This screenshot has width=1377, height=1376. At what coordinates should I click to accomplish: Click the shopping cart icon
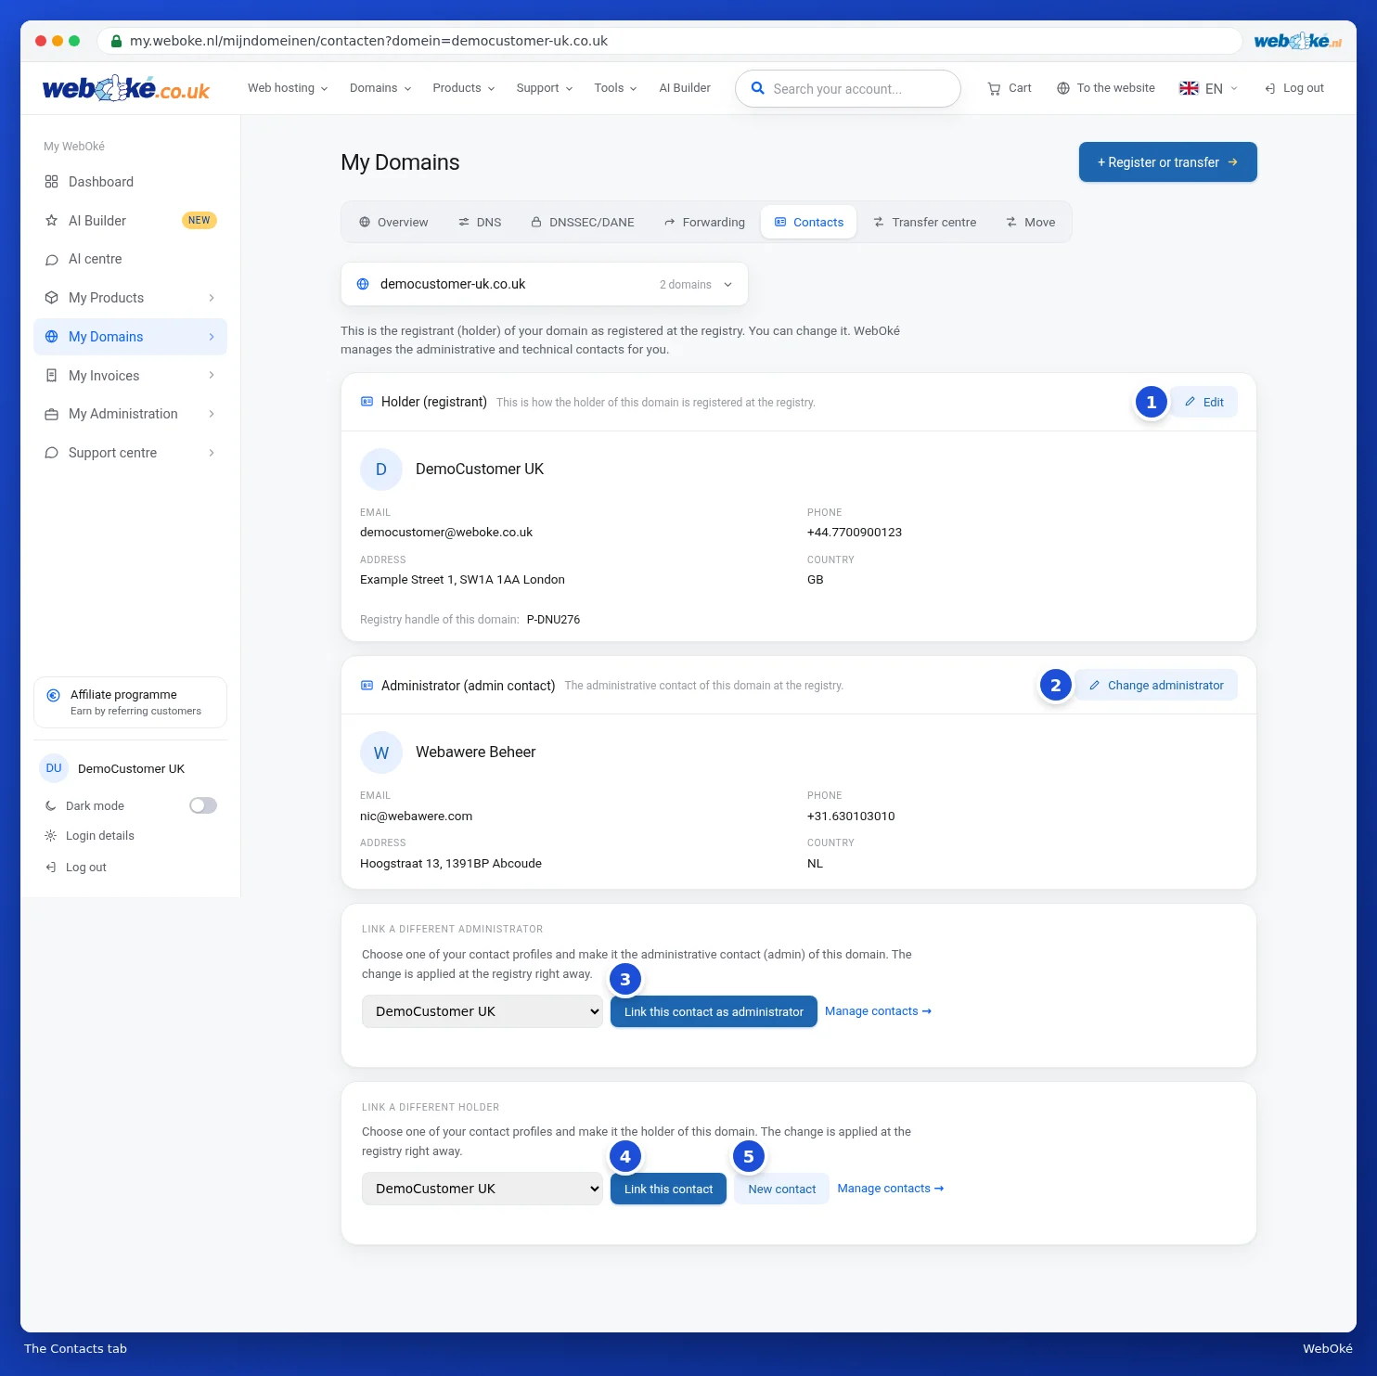[x=994, y=88]
